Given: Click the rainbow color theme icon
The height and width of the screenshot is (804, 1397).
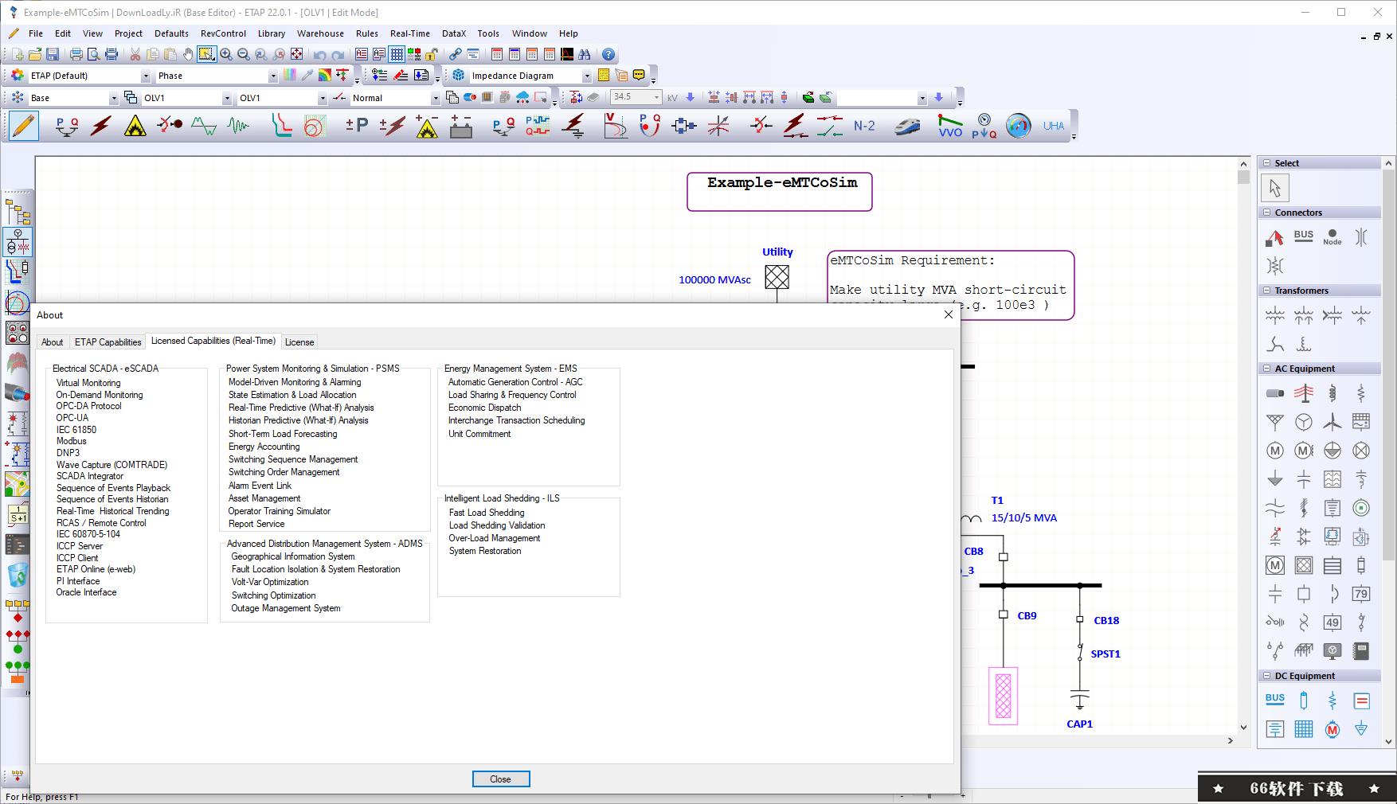Looking at the screenshot, I should tap(325, 75).
